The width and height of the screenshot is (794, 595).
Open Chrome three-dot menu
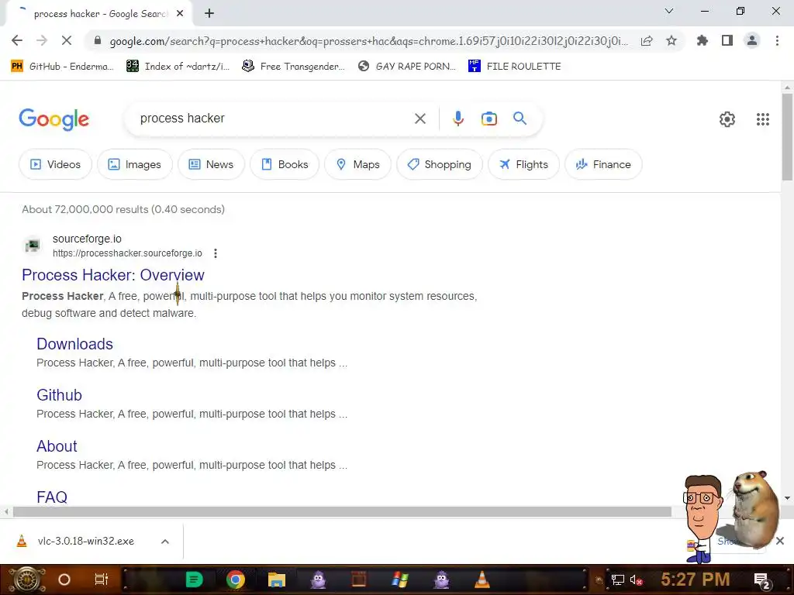pyautogui.click(x=777, y=40)
